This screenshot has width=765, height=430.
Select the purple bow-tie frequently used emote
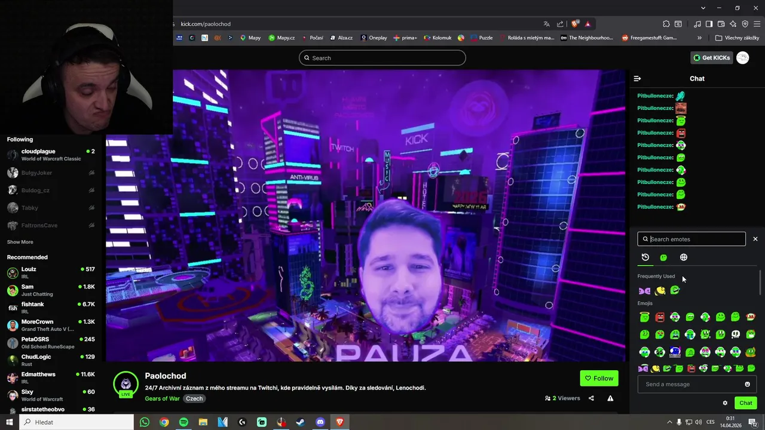[644, 291]
